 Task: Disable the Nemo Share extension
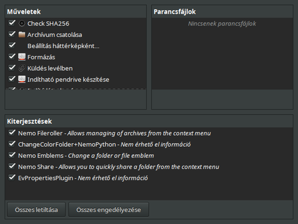12,166
